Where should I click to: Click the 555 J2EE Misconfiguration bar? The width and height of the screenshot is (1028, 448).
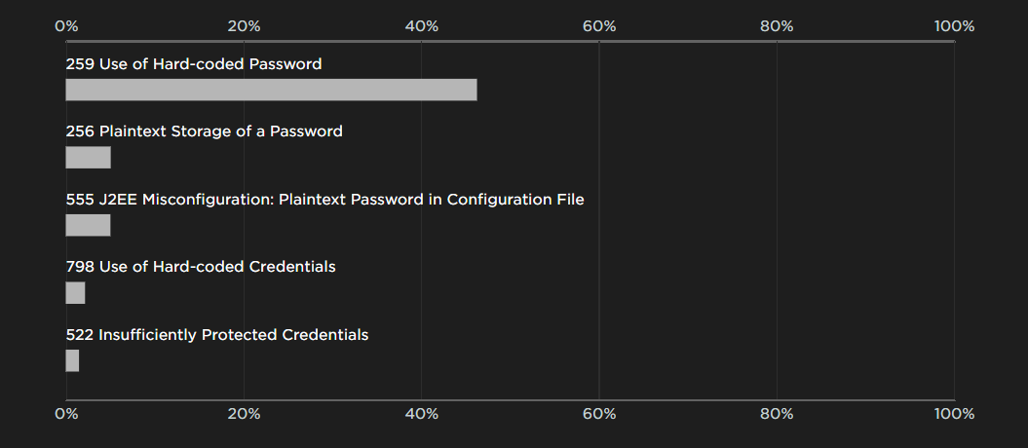point(89,225)
